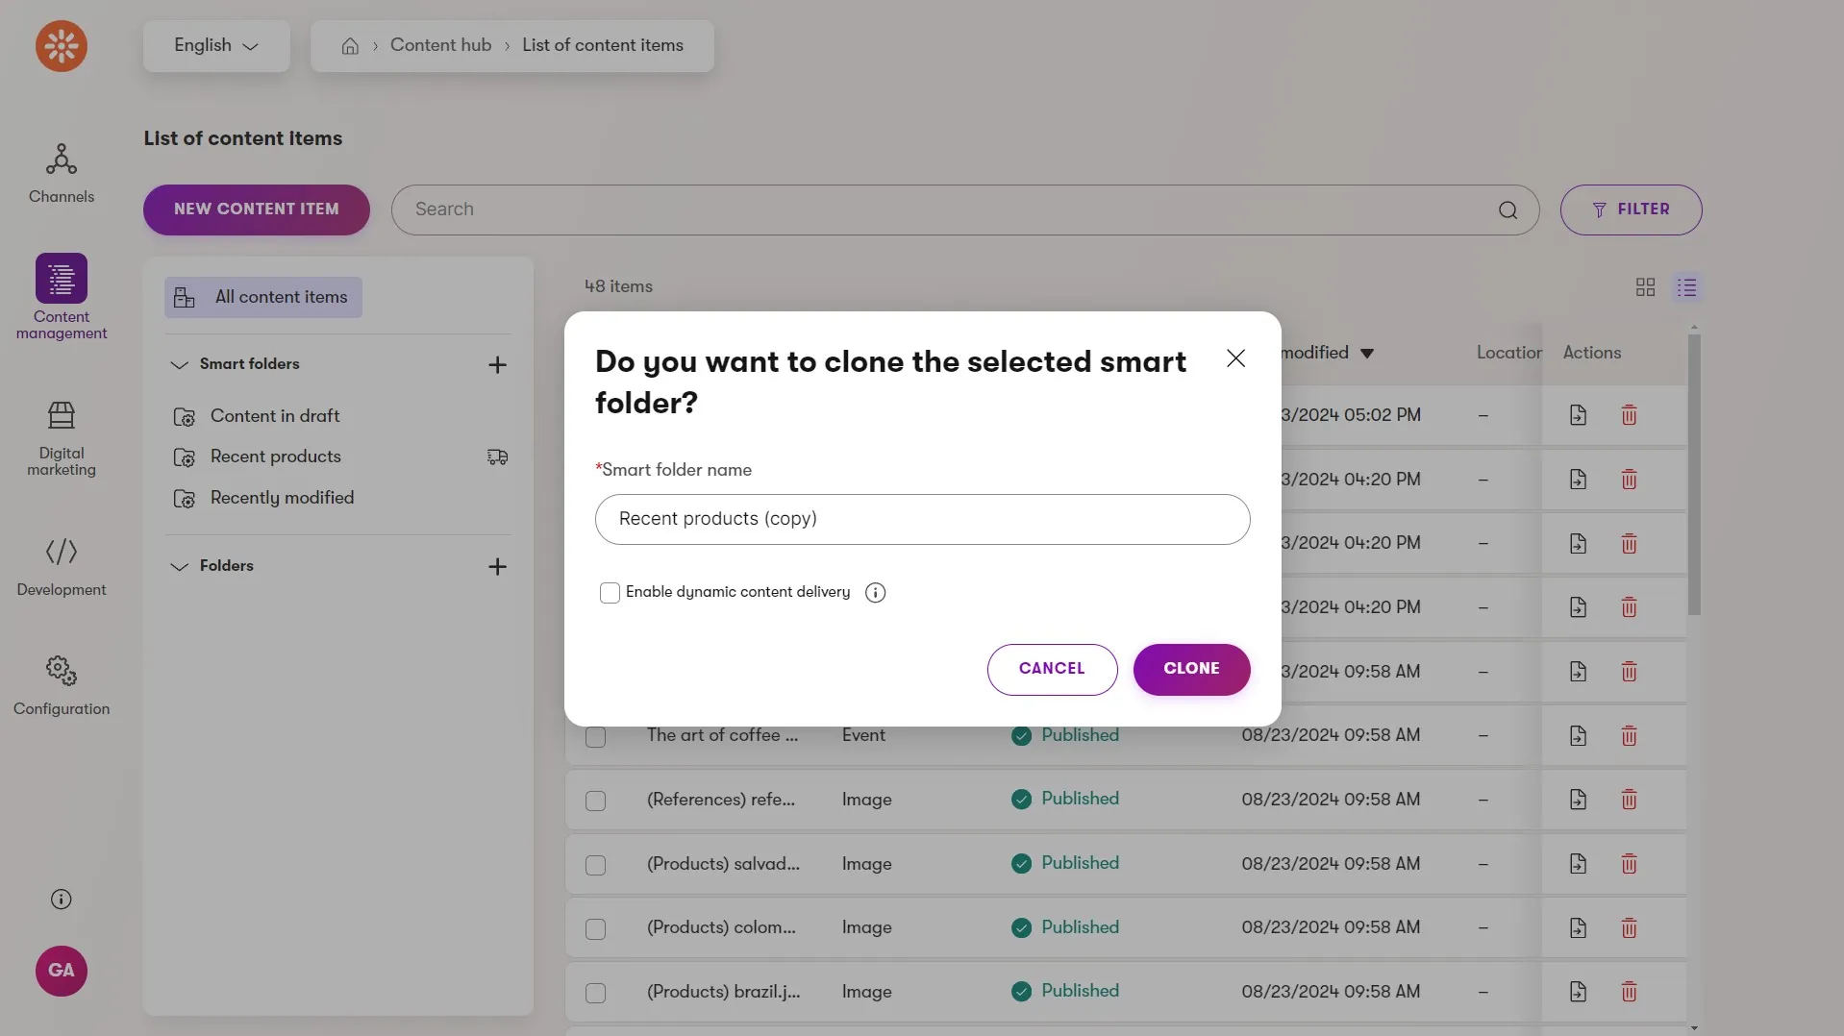This screenshot has width=1844, height=1036.
Task: Switch to grid view
Action: click(x=1645, y=287)
